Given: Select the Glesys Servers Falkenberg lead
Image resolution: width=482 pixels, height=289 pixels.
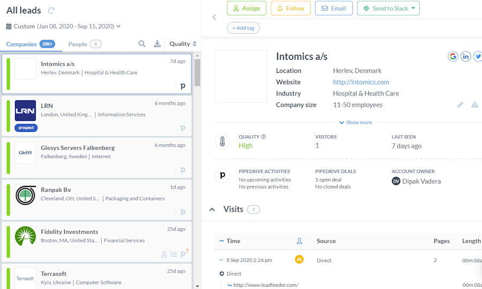Looking at the screenshot, I should pos(96,158).
